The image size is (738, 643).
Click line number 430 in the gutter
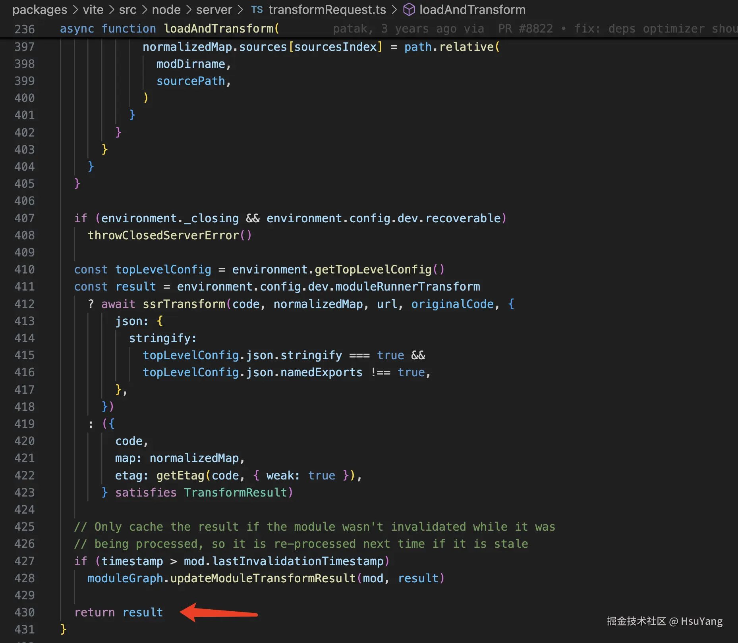[25, 612]
